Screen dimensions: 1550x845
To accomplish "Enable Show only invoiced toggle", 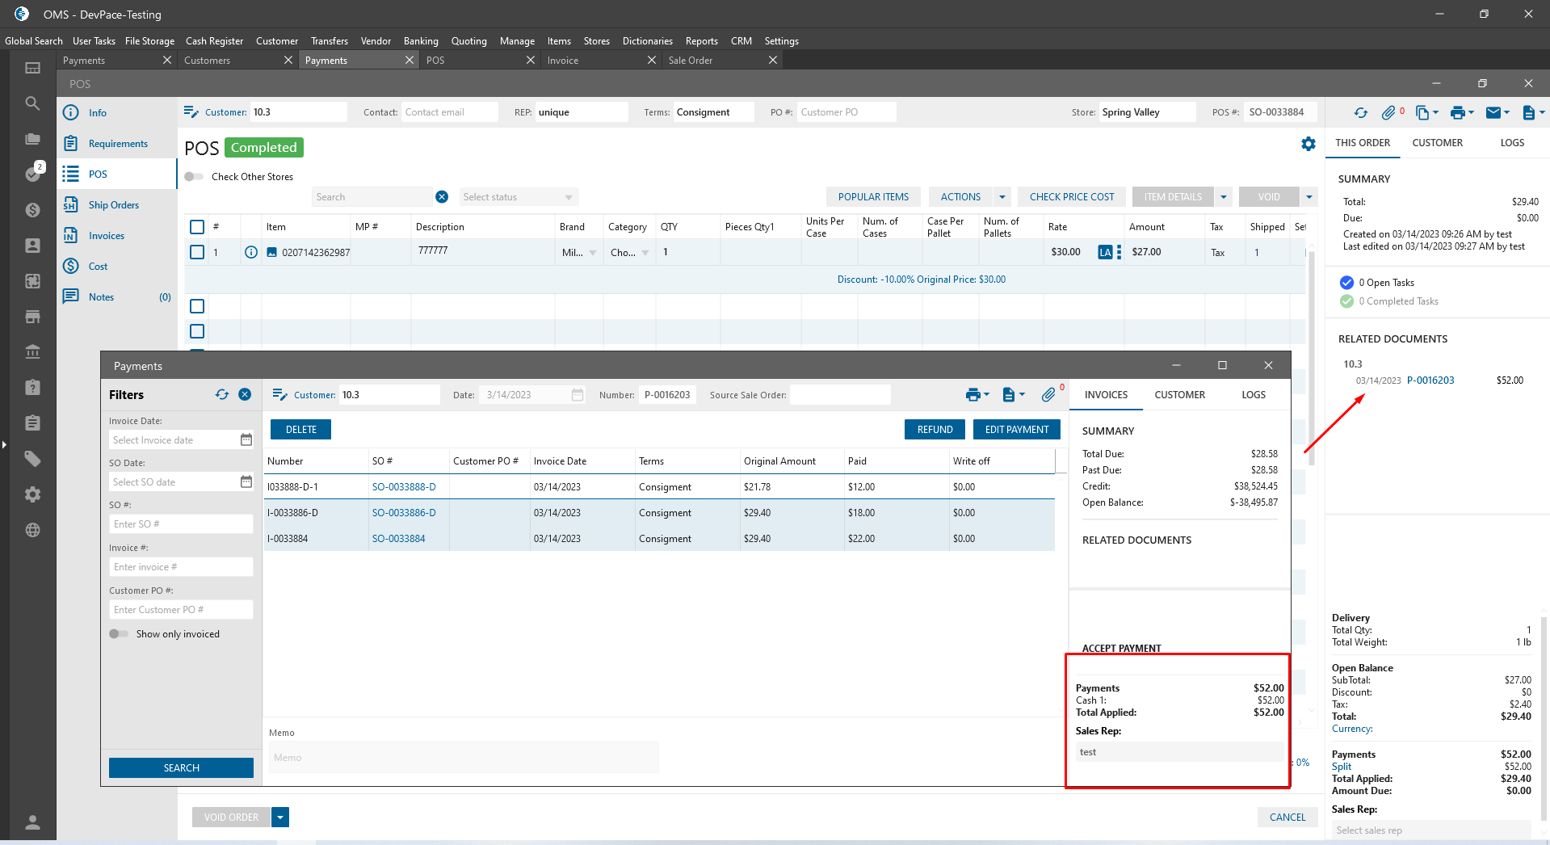I will point(119,634).
